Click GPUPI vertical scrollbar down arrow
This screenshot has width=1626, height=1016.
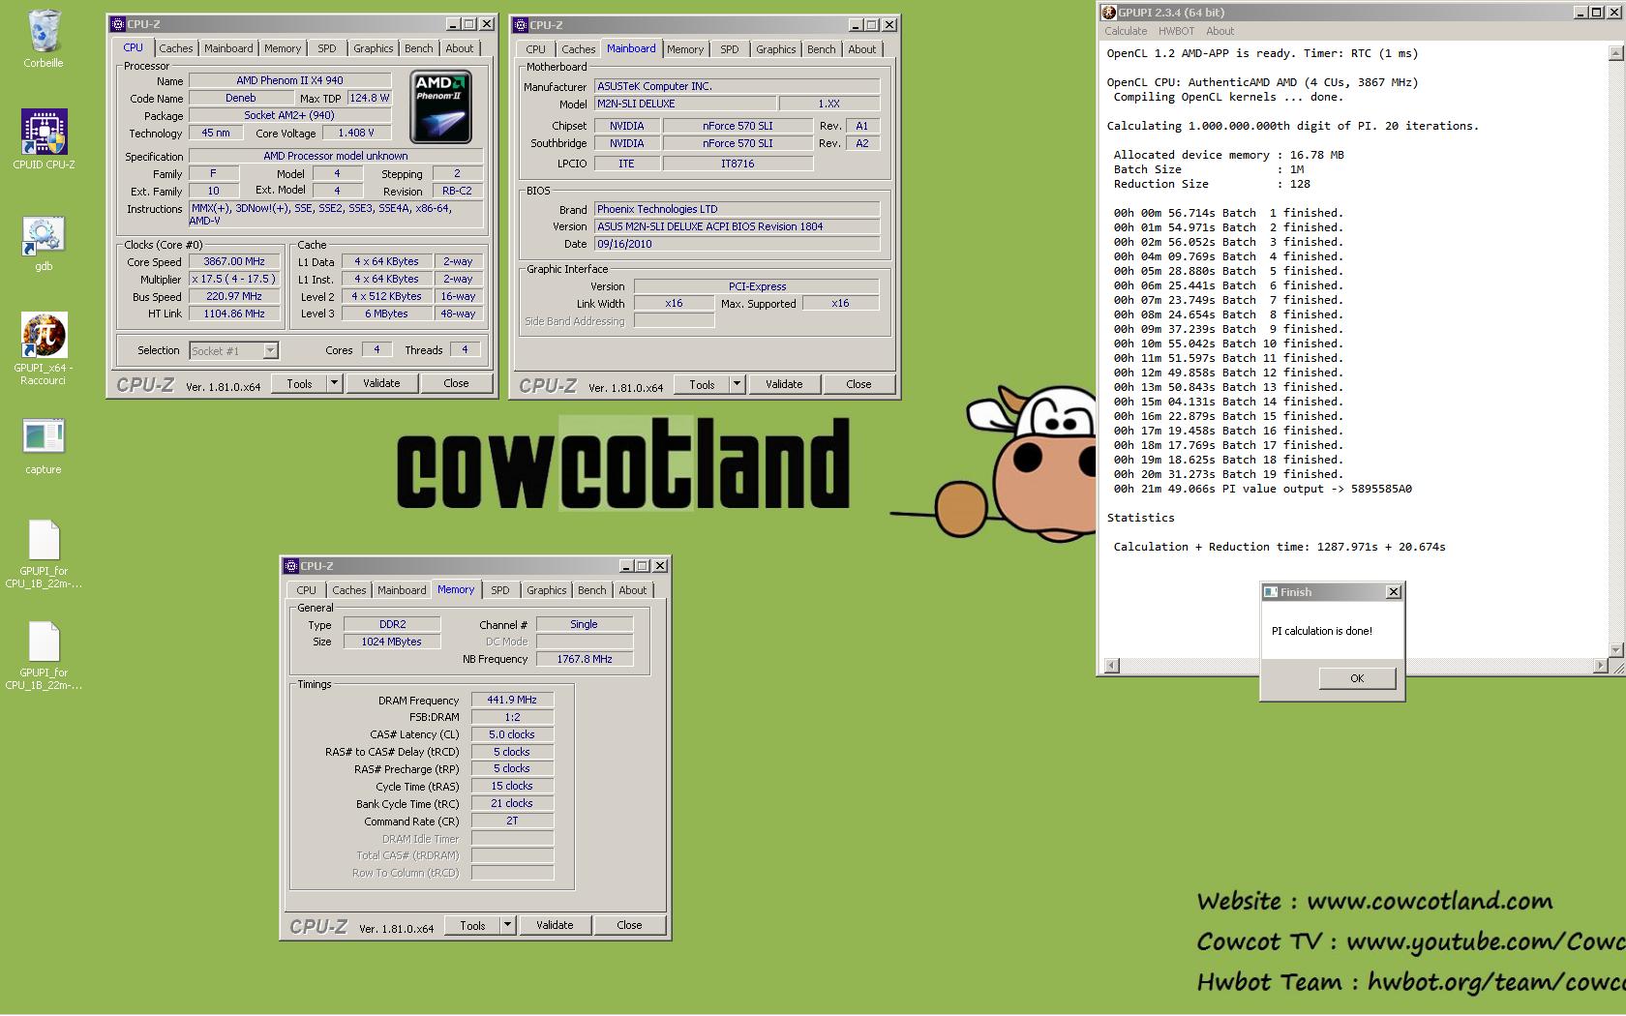(1614, 649)
